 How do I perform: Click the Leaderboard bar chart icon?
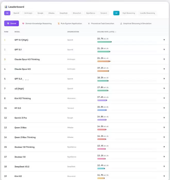click(x=6, y=7)
